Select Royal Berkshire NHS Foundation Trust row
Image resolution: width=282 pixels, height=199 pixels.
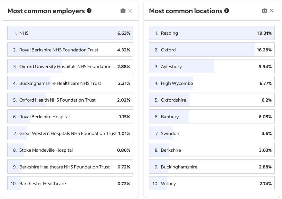(x=70, y=50)
